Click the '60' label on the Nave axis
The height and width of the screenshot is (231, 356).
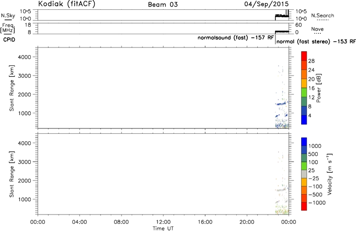pos(299,25)
